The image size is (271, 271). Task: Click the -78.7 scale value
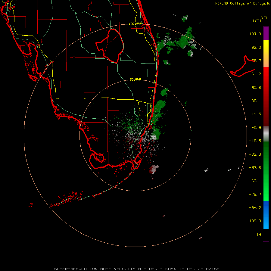255,195
